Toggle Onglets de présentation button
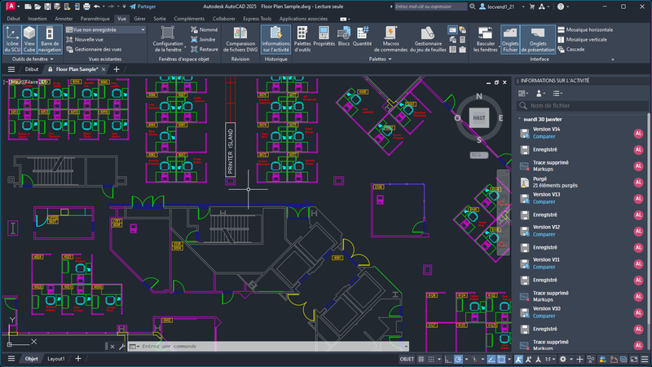The height and width of the screenshot is (367, 652). coord(538,39)
